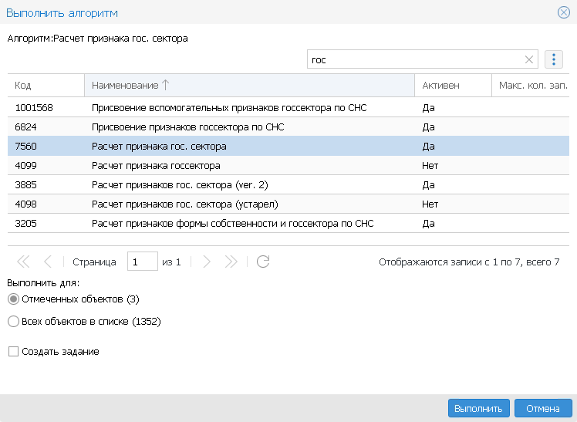Sort the list by the Активен column header
The height and width of the screenshot is (422, 577).
(454, 86)
